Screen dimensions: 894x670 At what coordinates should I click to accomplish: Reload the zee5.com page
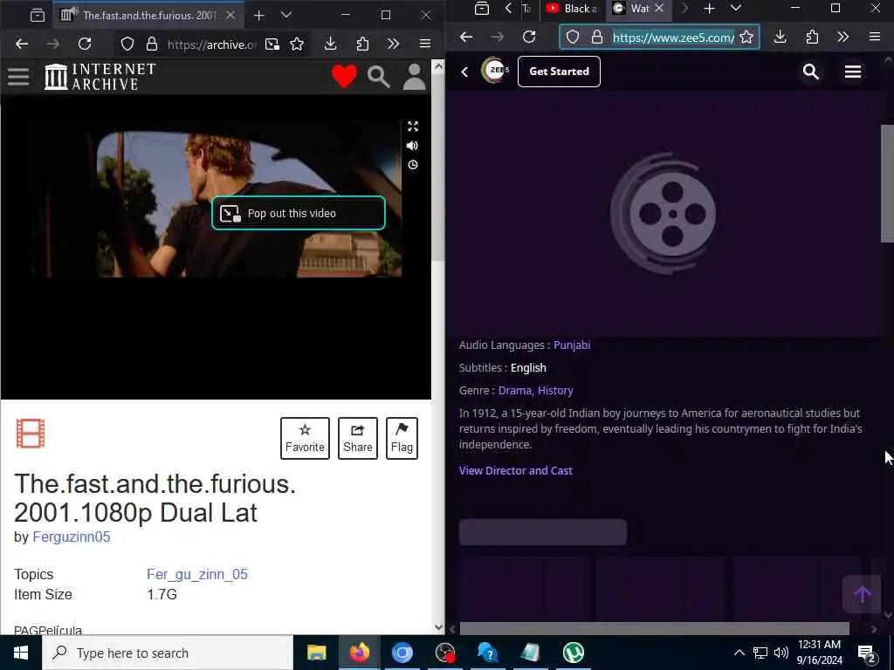529,37
